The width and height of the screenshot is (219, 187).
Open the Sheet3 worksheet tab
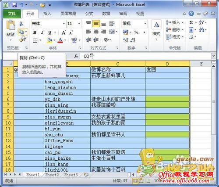click(x=71, y=175)
